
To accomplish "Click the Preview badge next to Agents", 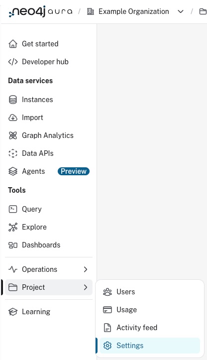I will tap(74, 171).
